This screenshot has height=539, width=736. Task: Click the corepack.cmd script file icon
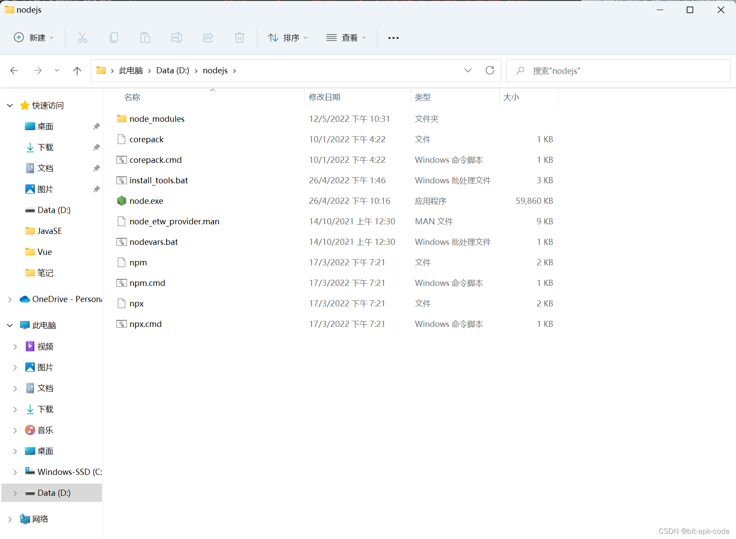[x=122, y=160]
